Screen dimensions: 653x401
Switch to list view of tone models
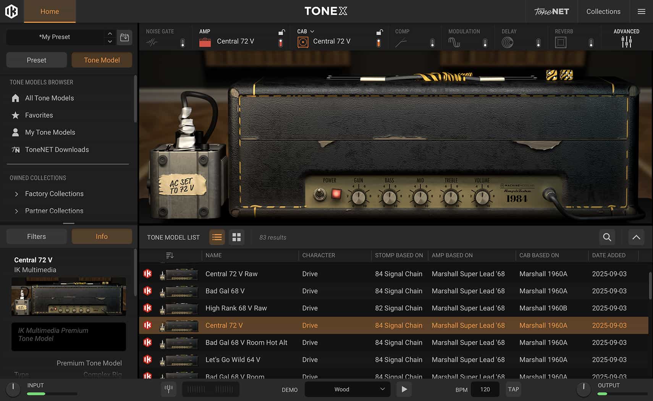(217, 237)
